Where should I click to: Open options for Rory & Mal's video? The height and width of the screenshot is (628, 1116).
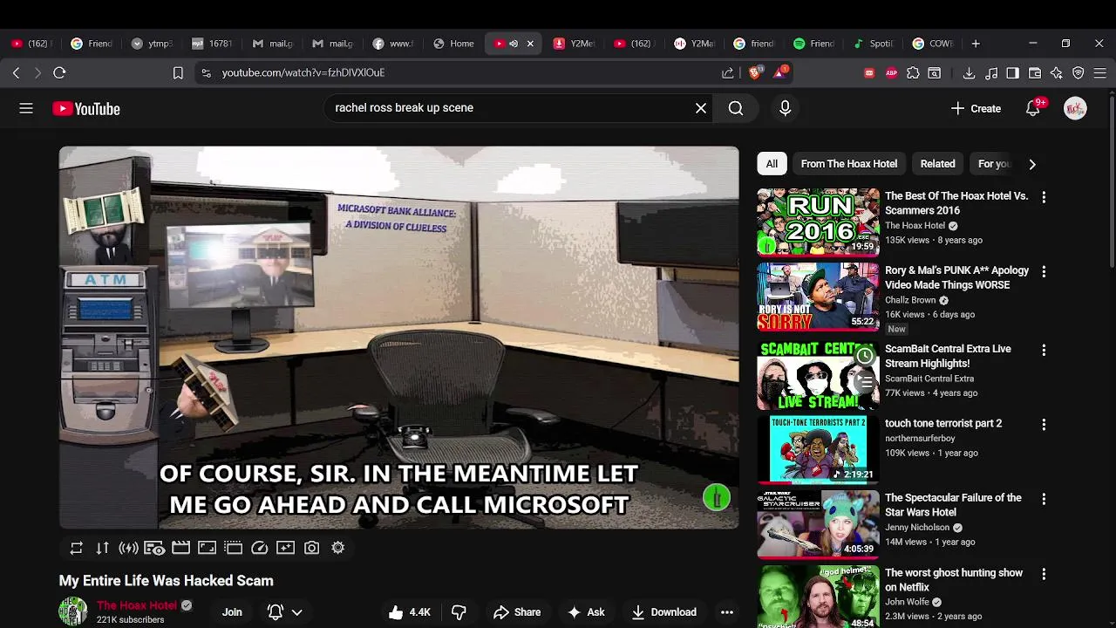click(x=1044, y=271)
